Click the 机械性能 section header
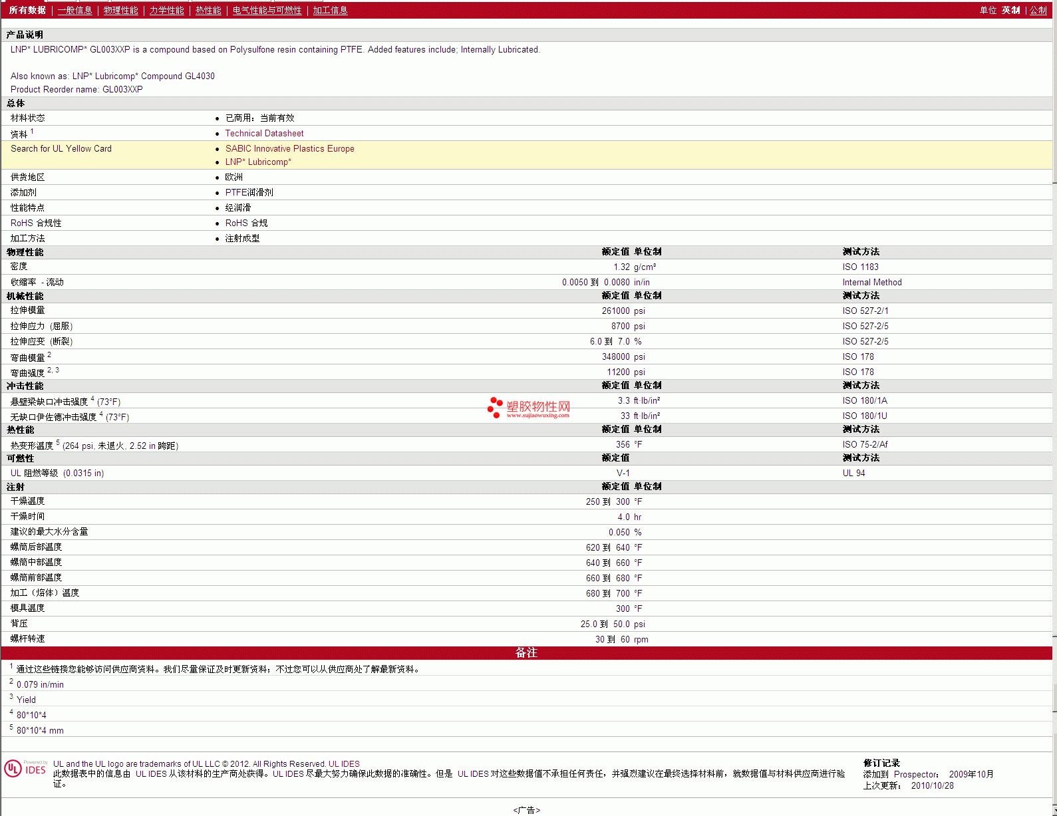1057x816 pixels. tap(25, 297)
